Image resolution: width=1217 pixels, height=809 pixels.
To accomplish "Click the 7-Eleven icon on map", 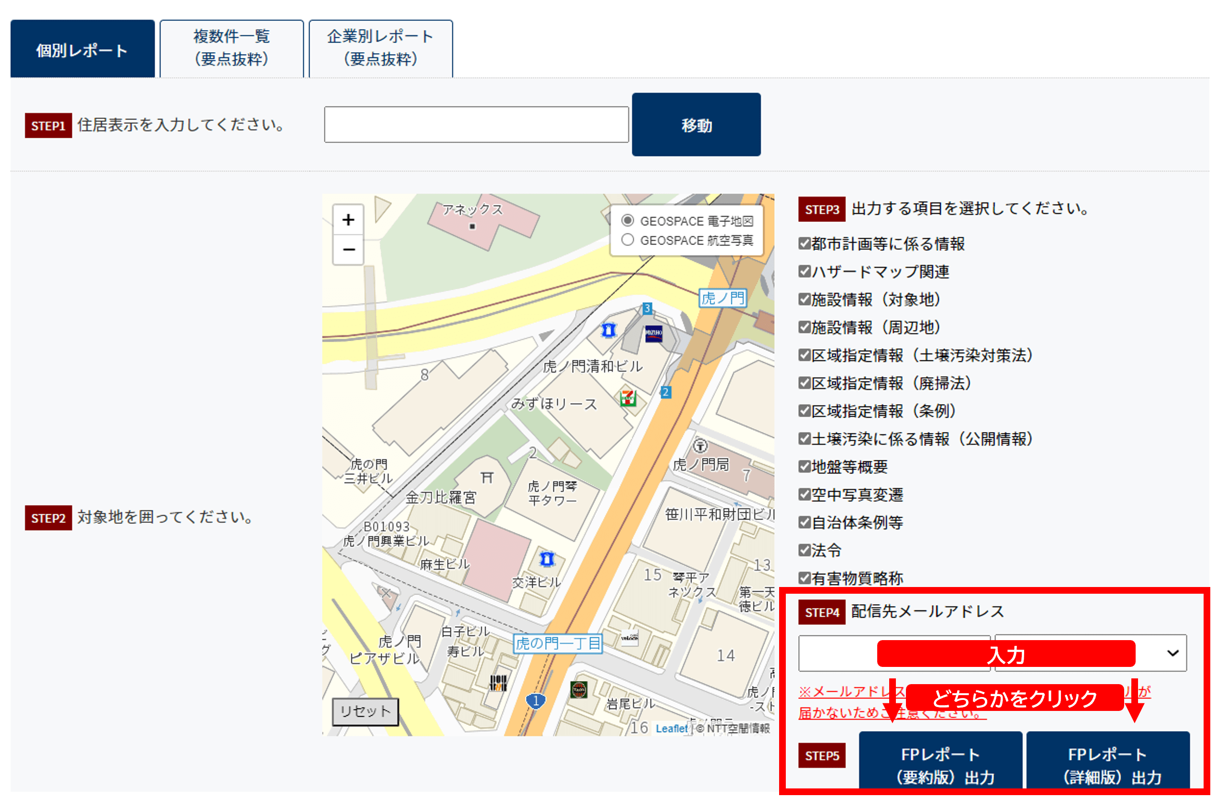I will click(x=627, y=398).
